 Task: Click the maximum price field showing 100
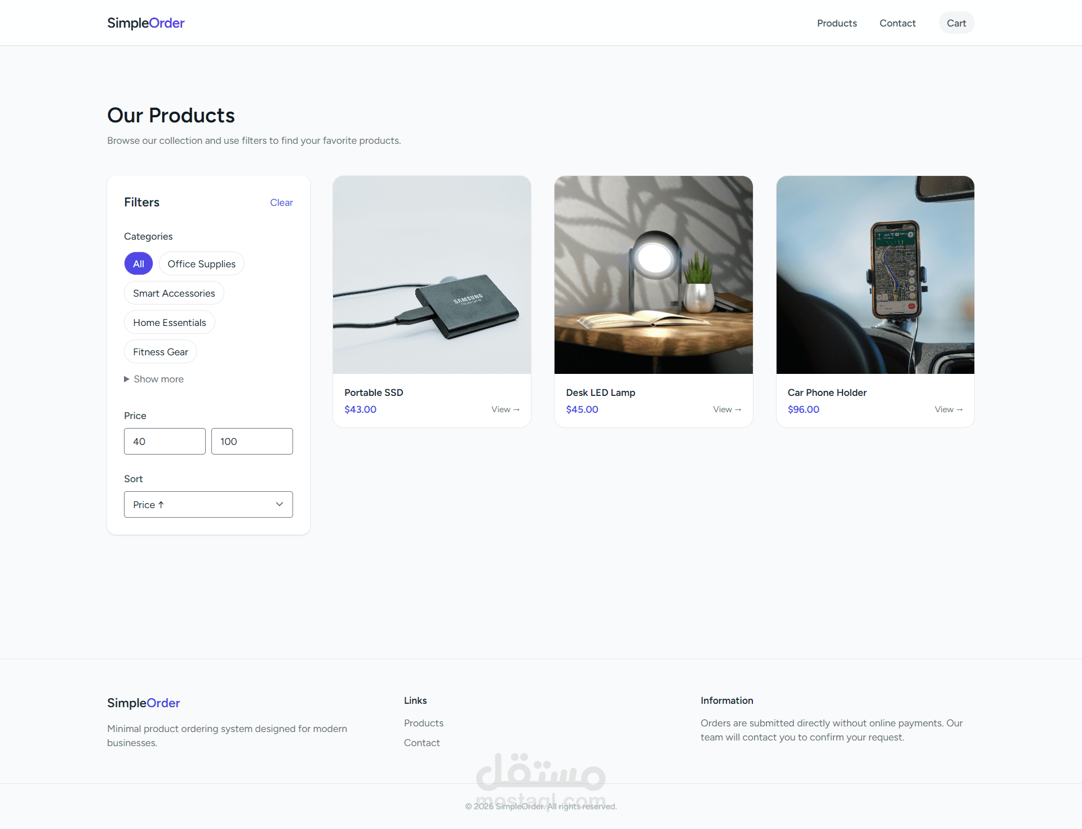[x=252, y=442]
